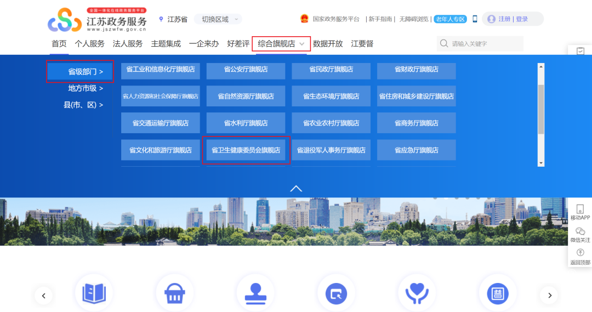Open 省财政厅旗舰店
The width and height of the screenshot is (592, 312).
tap(417, 71)
